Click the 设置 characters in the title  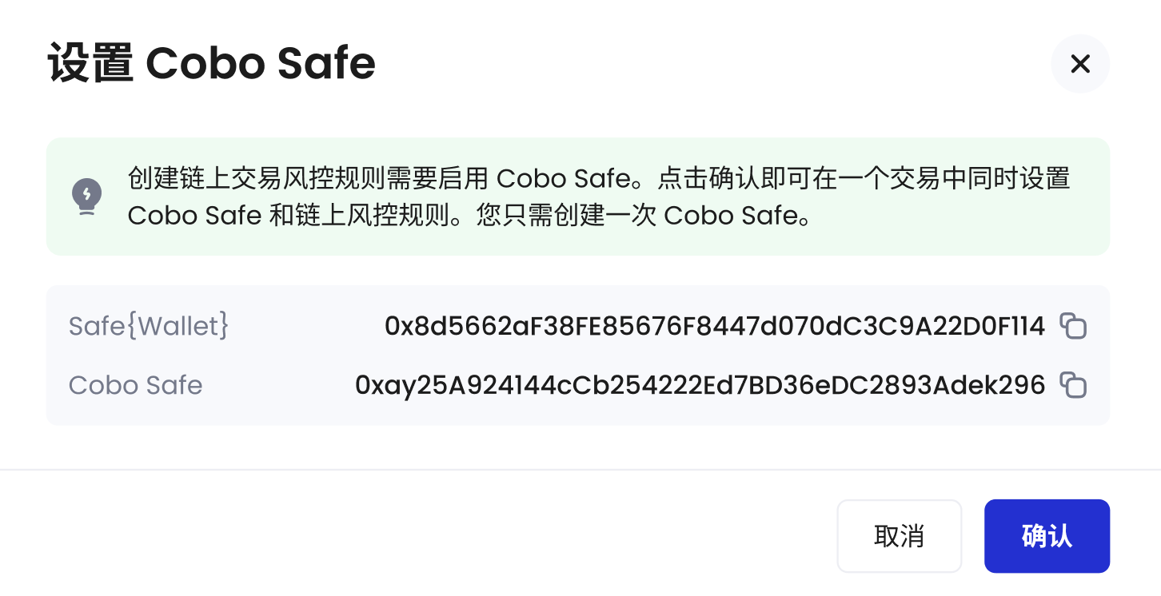coord(90,64)
